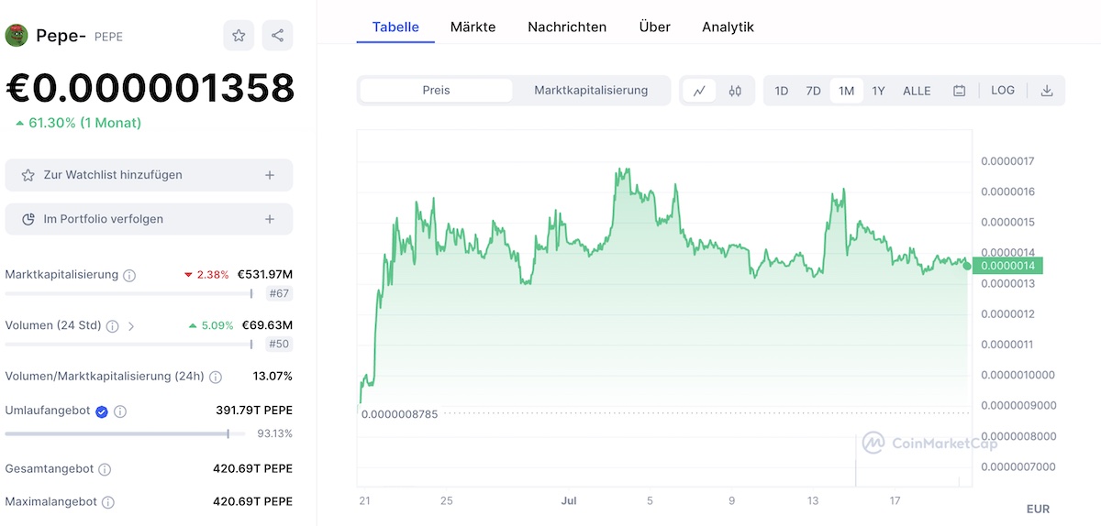The height and width of the screenshot is (526, 1101).
Task: Click the 5.09% volume change
Action: pos(211,325)
